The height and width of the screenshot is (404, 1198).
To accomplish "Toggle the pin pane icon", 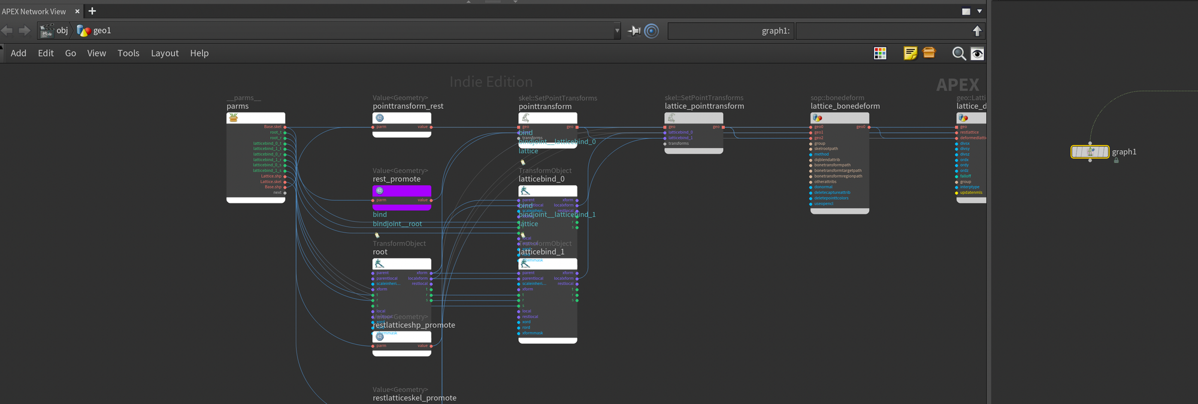I will tap(634, 31).
